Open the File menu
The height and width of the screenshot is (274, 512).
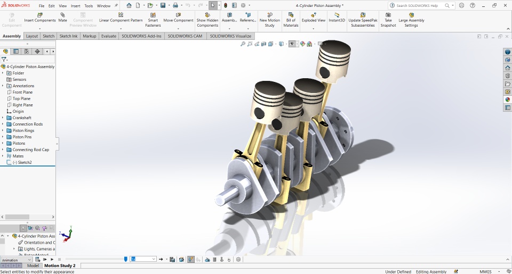point(42,6)
